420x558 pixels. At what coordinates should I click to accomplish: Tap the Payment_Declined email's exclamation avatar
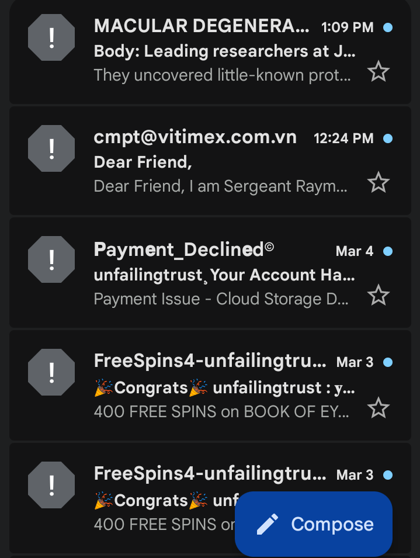[51, 259]
